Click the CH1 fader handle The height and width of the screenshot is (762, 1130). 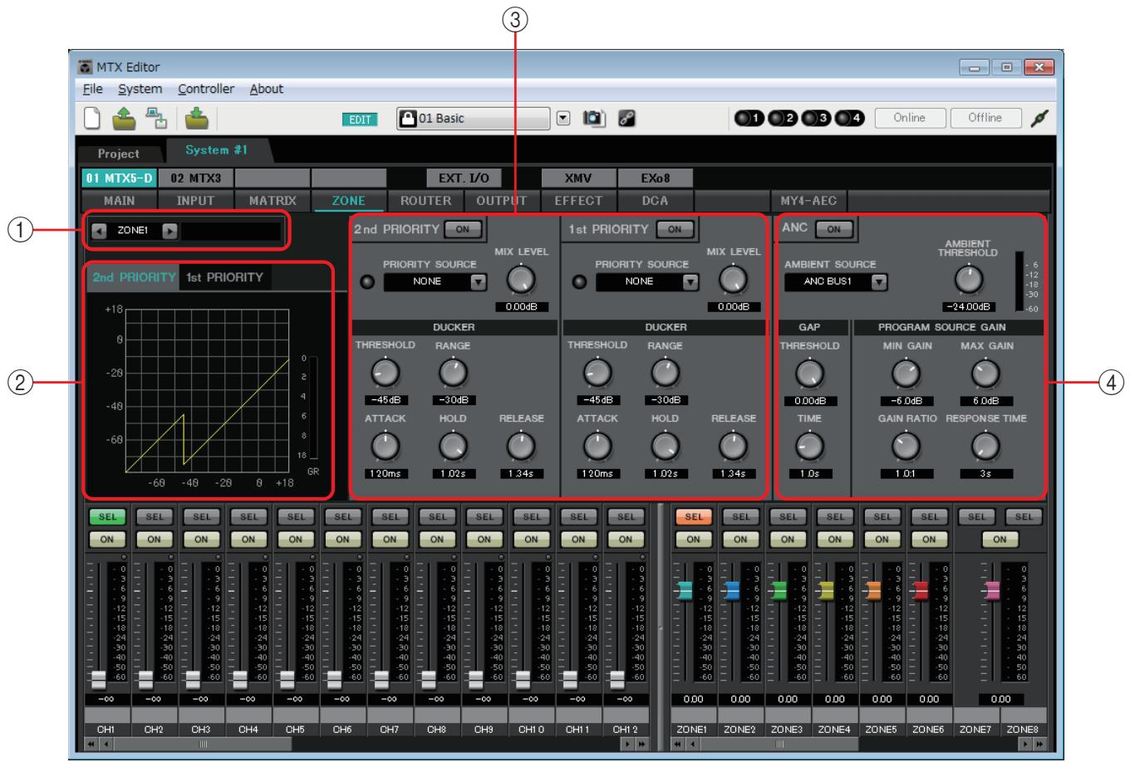[99, 679]
